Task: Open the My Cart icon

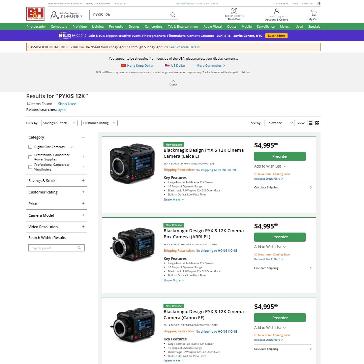Action: click(313, 13)
